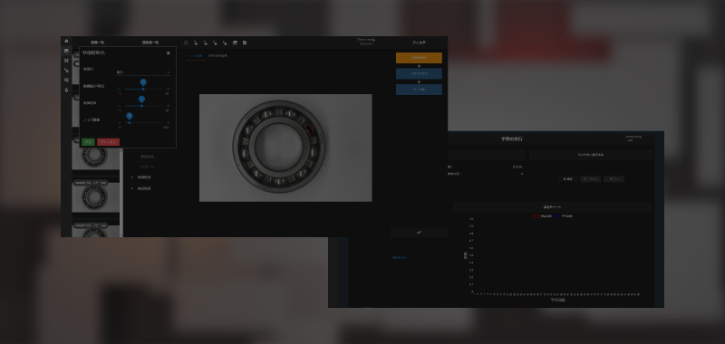Click the bell icon in left sidebar
This screenshot has height=344, width=725.
[66, 90]
